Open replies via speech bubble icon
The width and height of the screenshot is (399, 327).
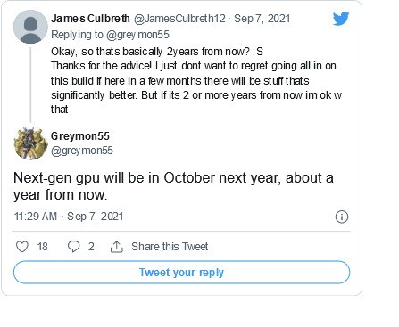click(x=73, y=247)
